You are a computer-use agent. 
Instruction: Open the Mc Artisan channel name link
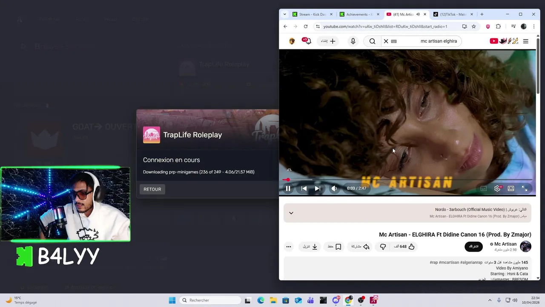click(505, 244)
